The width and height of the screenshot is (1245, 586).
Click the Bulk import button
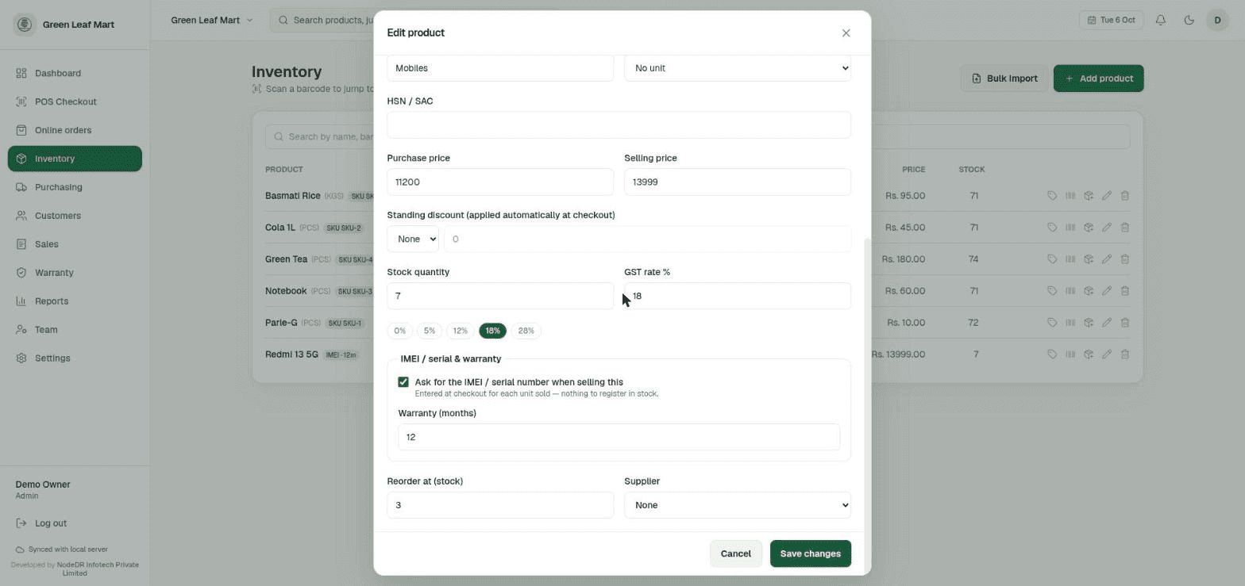click(1004, 79)
